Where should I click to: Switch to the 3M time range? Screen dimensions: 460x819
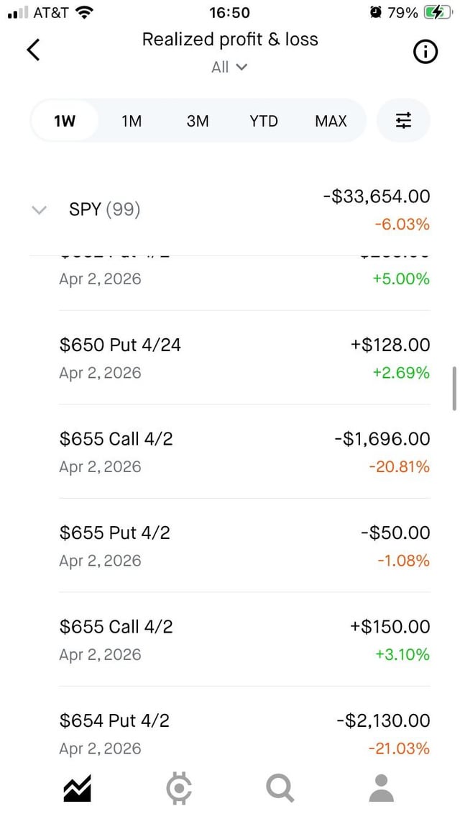coord(198,121)
